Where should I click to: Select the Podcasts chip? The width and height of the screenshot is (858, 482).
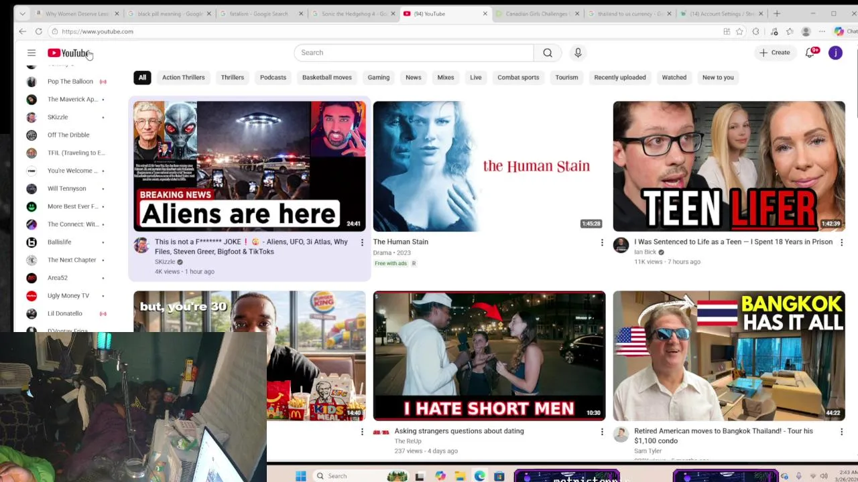[273, 78]
